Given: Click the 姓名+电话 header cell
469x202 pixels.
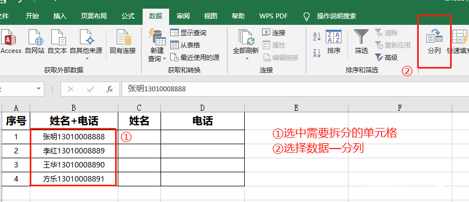Looking at the screenshot, I should pos(74,121).
